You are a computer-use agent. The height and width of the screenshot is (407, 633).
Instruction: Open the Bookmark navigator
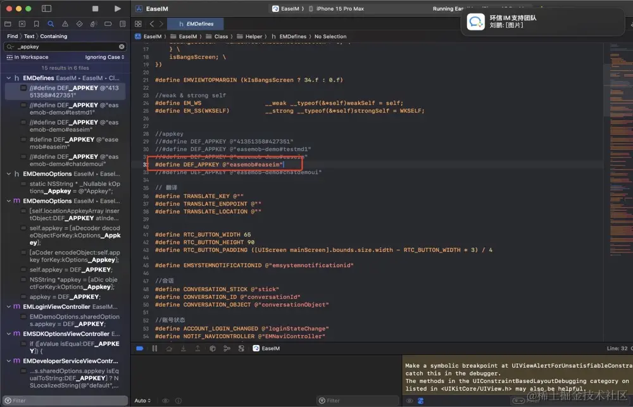tap(36, 24)
